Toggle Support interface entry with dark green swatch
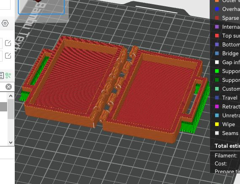 [x=228, y=80]
